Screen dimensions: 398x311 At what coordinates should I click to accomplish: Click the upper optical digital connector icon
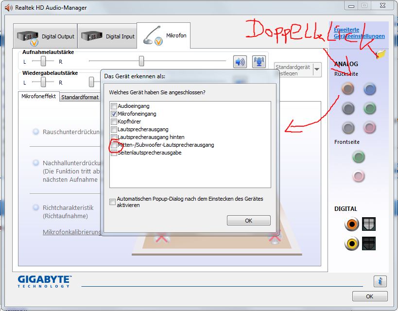click(368, 224)
